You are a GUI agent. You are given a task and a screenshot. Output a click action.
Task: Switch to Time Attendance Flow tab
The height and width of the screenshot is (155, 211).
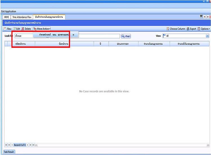coord(22,17)
